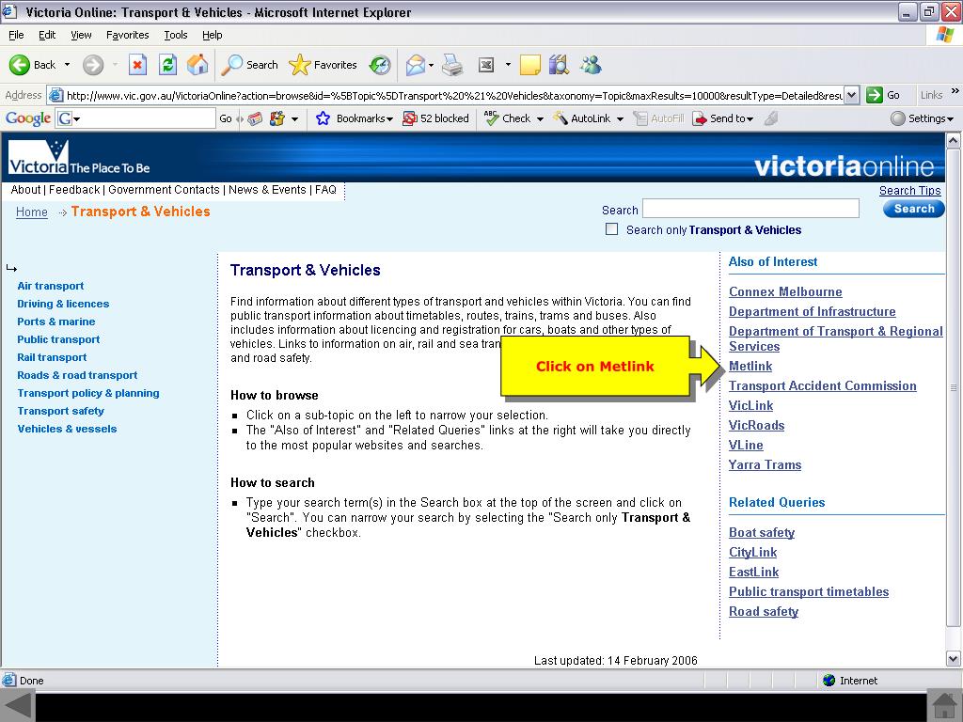963x722 pixels.
Task: Open the Feedback link in top navigation
Action: (74, 190)
